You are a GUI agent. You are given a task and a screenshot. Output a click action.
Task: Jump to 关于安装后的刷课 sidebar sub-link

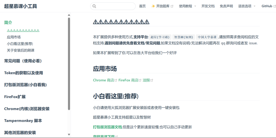point(20,50)
